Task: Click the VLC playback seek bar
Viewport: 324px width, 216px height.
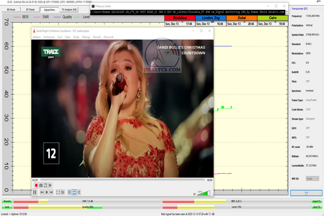Action: click(122, 180)
